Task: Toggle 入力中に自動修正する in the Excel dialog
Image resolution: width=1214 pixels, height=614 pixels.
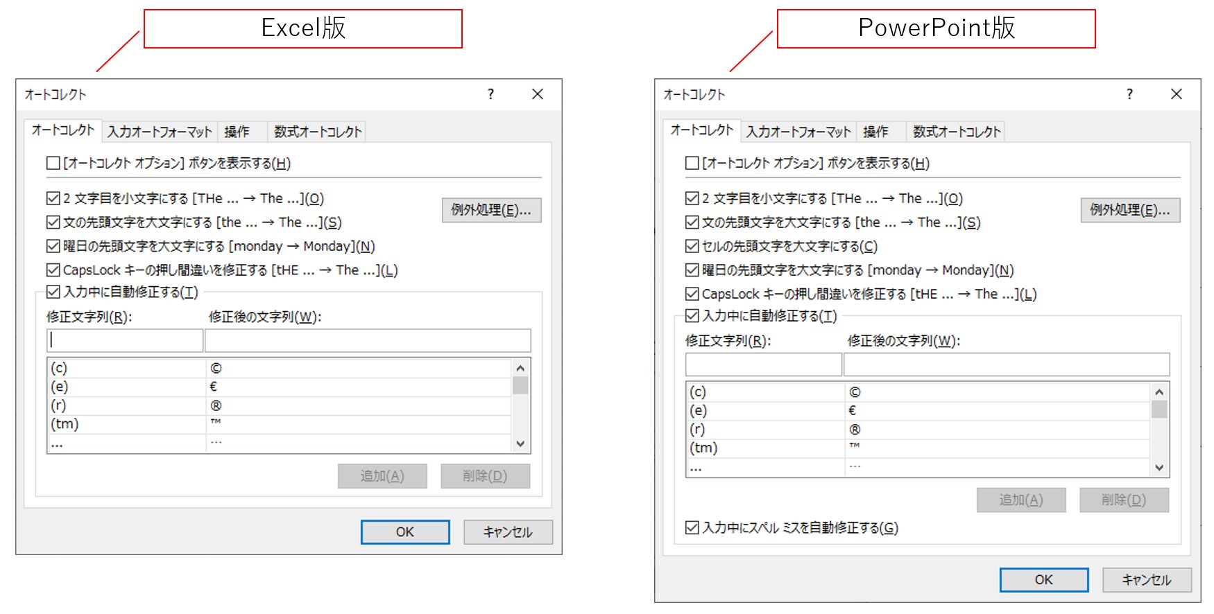Action: point(53,292)
